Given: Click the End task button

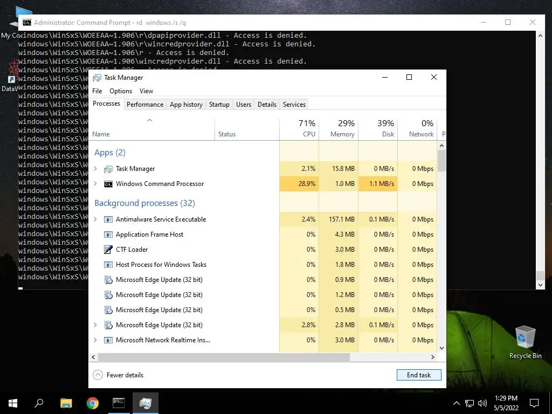Looking at the screenshot, I should click(x=419, y=375).
